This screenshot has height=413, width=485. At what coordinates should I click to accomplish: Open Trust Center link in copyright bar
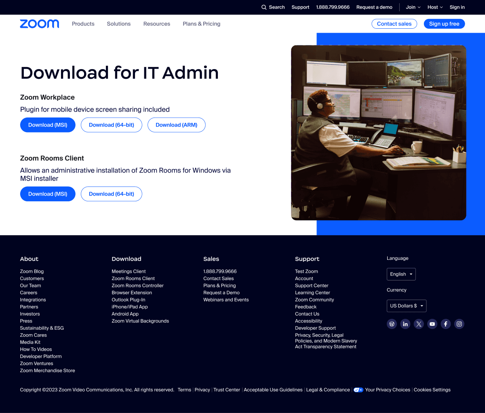pyautogui.click(x=227, y=390)
